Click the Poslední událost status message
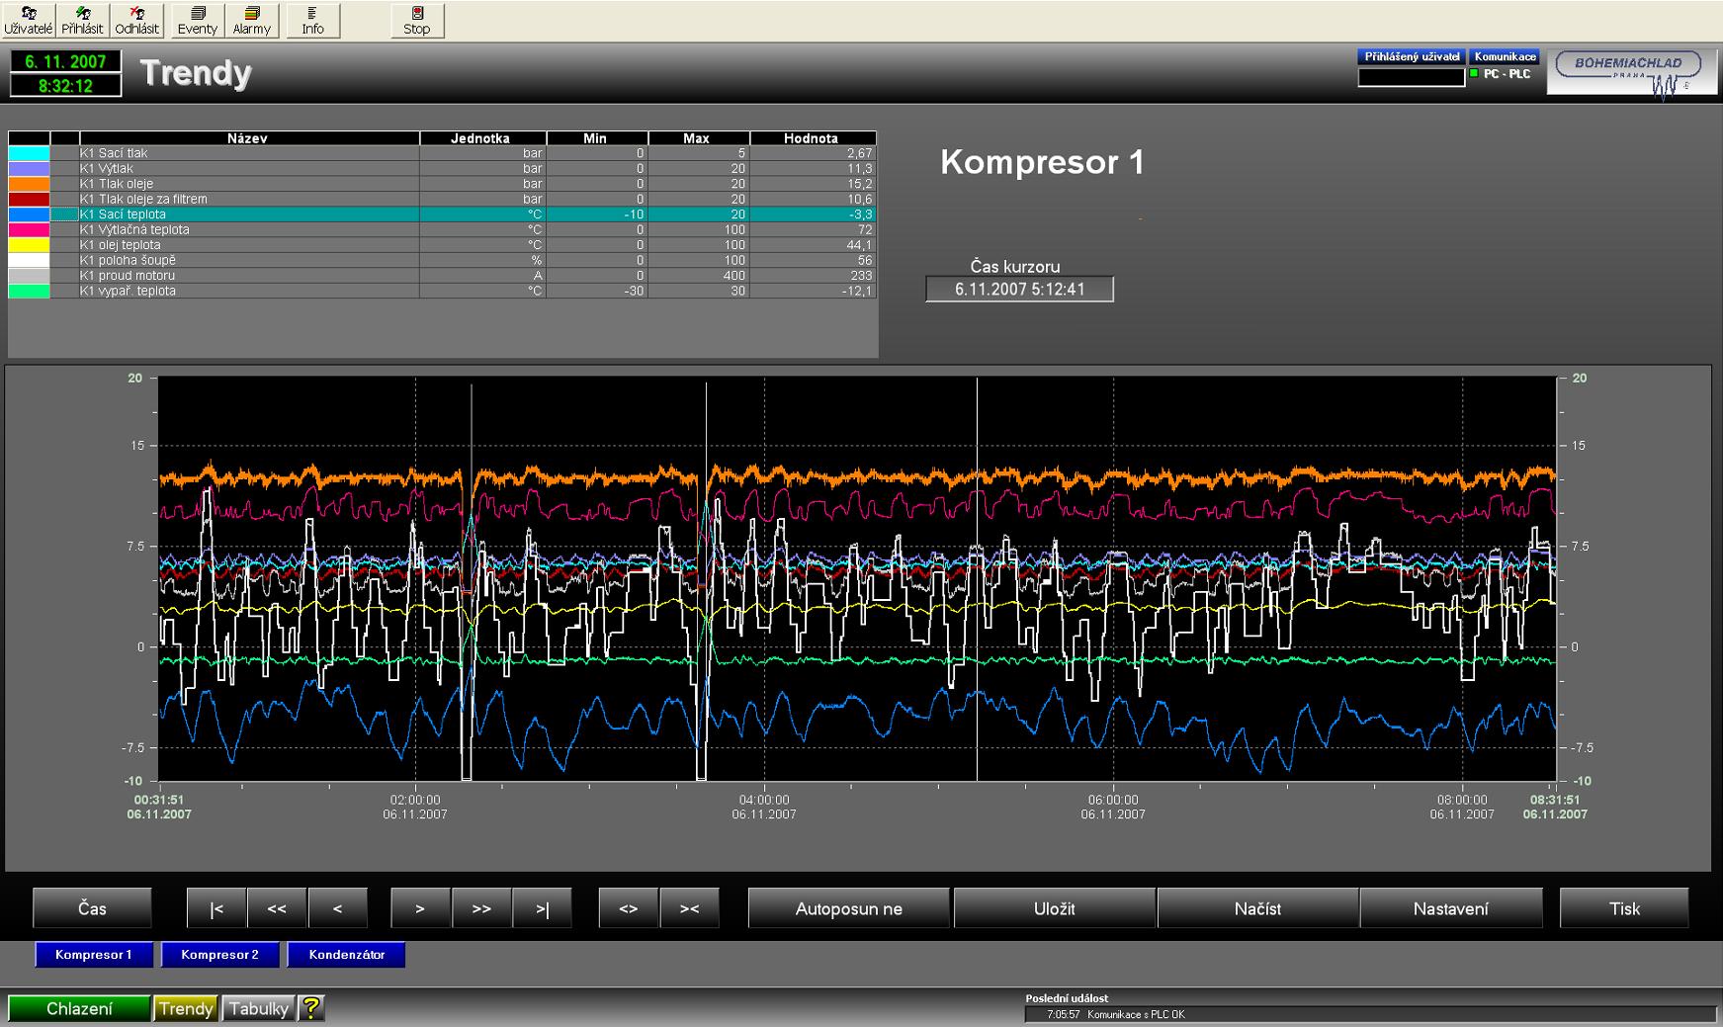This screenshot has height=1027, width=1723. coord(1369,1014)
